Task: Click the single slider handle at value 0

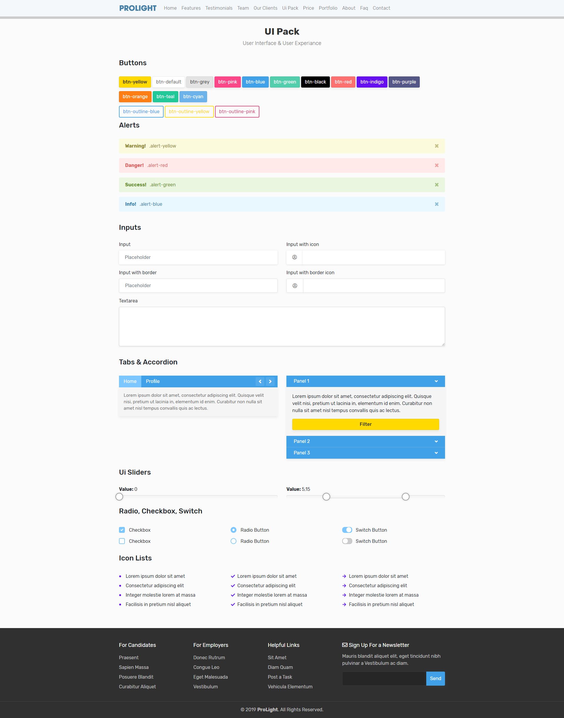Action: (x=119, y=497)
